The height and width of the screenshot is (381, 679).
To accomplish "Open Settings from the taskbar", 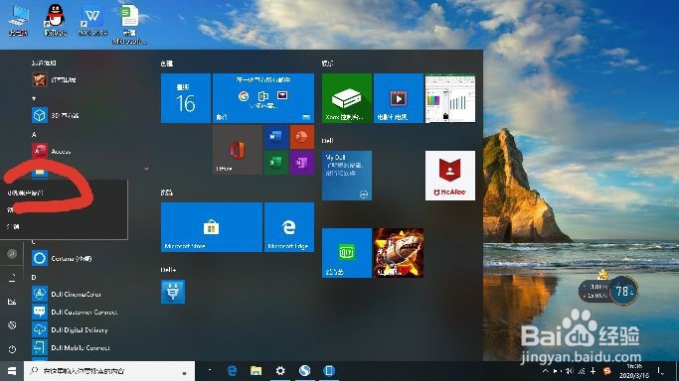I will tap(280, 371).
